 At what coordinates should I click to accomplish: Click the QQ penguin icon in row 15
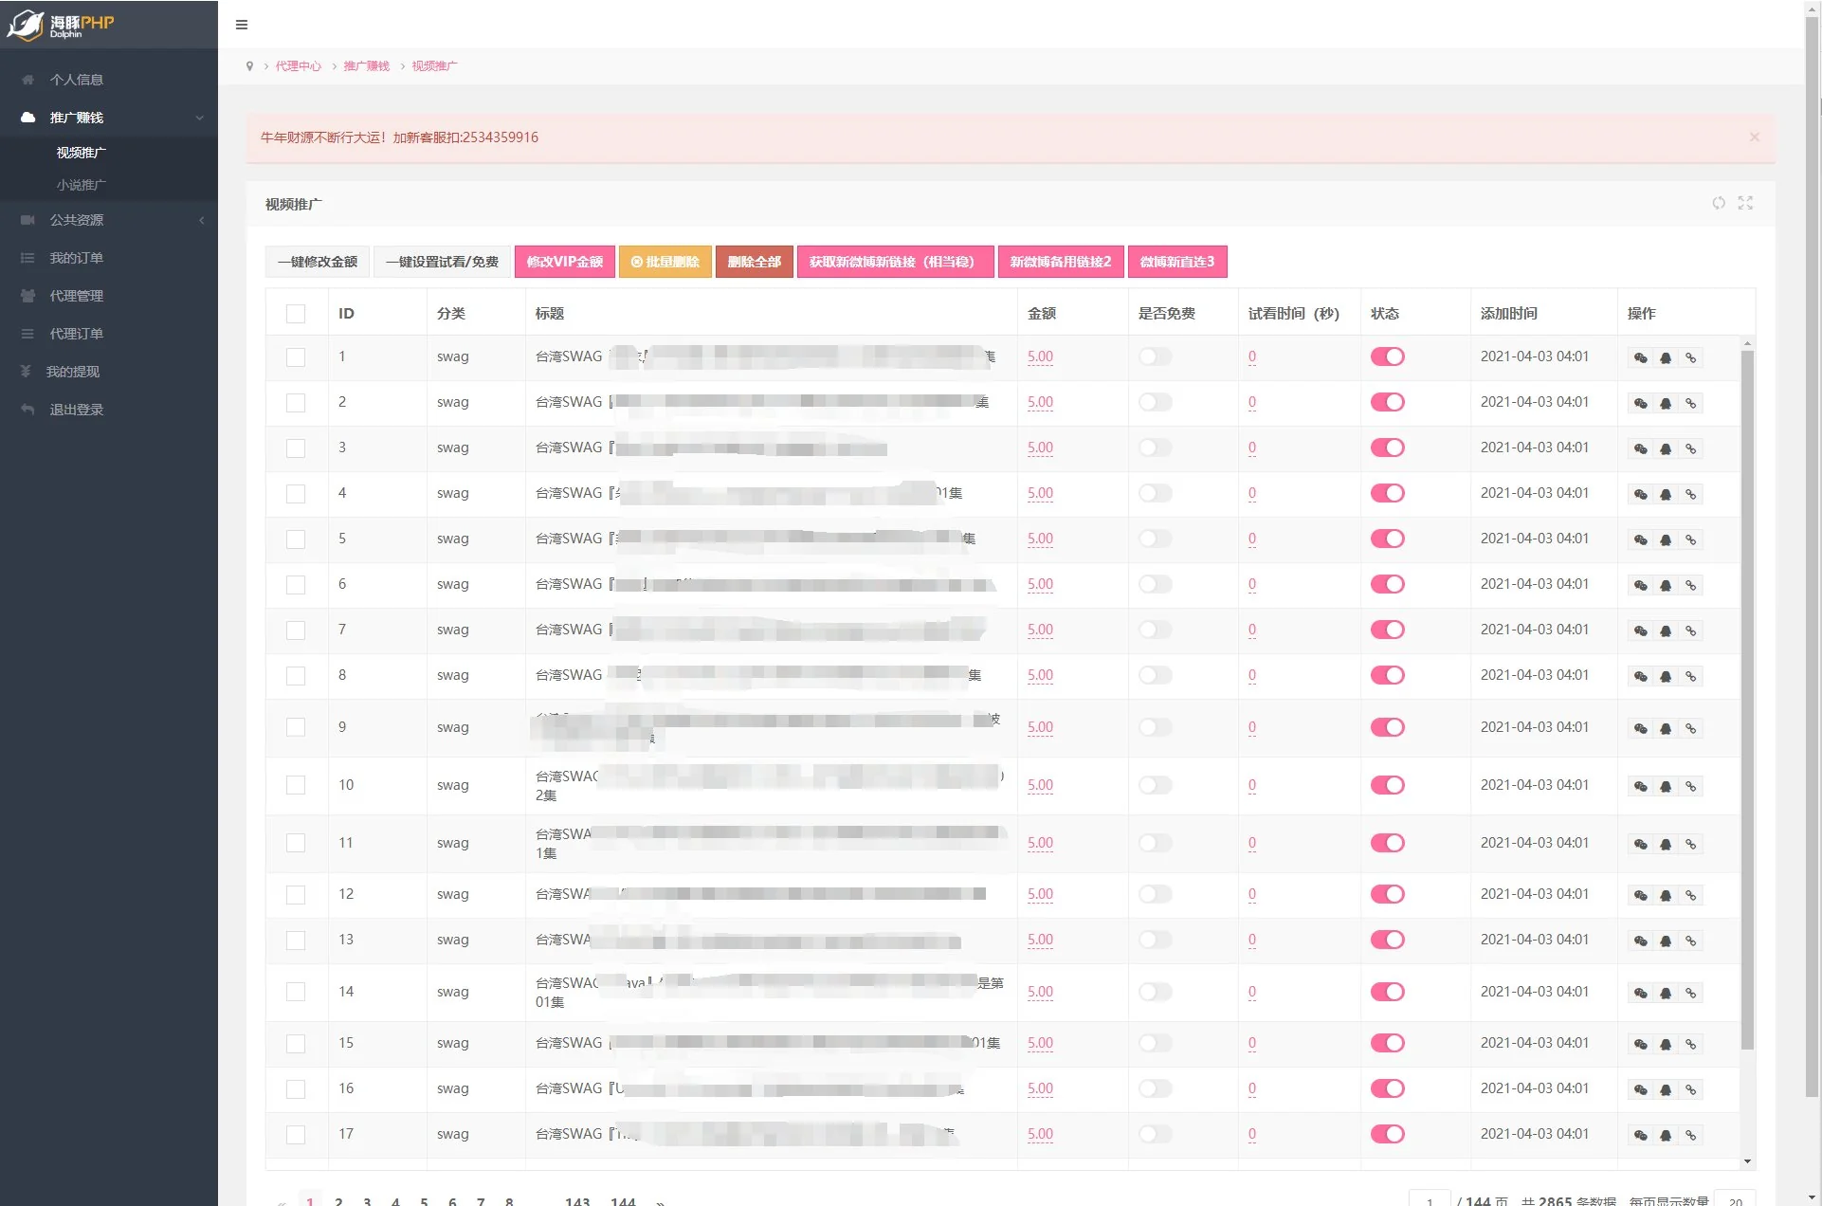1666,1044
